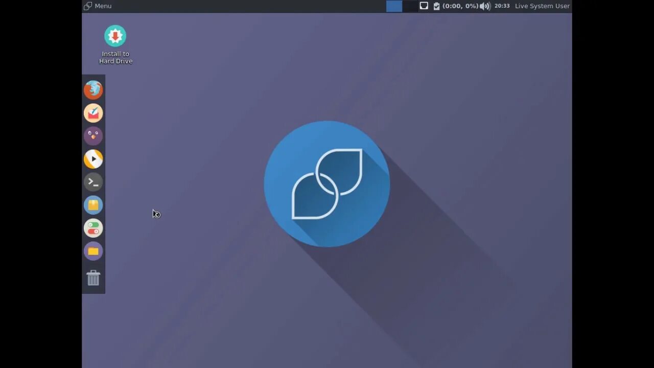Screen dimensions: 654x368
Task: Click the battery (0:00, 0%) text
Action: 460,6
